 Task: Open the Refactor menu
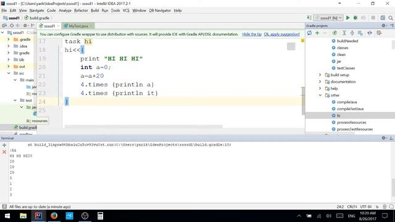pos(81,10)
